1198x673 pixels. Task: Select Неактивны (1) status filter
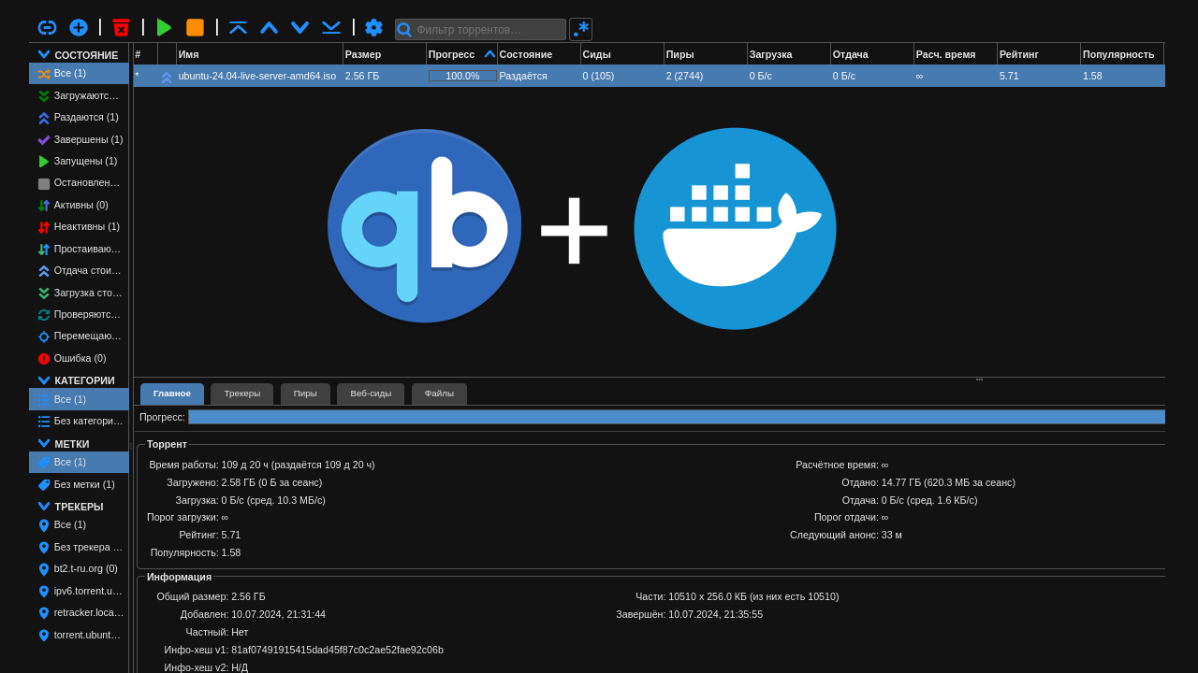79,226
